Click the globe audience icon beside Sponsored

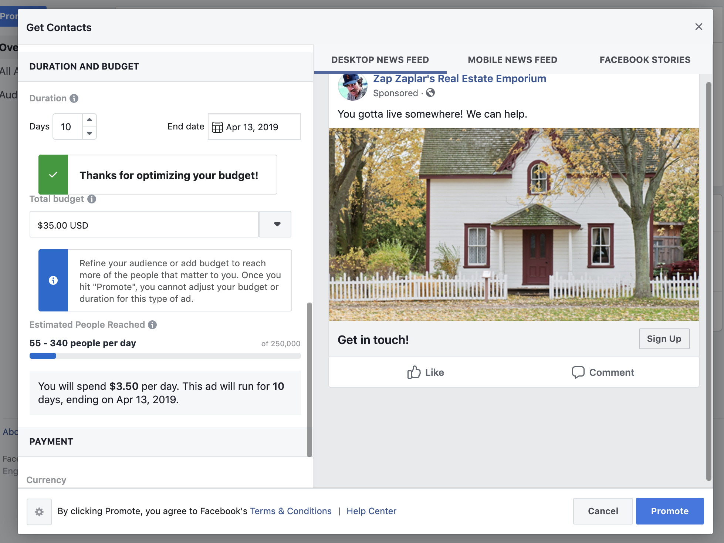[x=430, y=92]
